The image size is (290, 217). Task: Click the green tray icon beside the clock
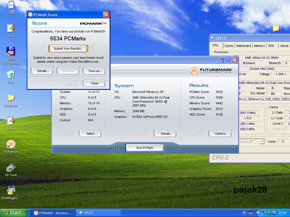click(x=269, y=213)
